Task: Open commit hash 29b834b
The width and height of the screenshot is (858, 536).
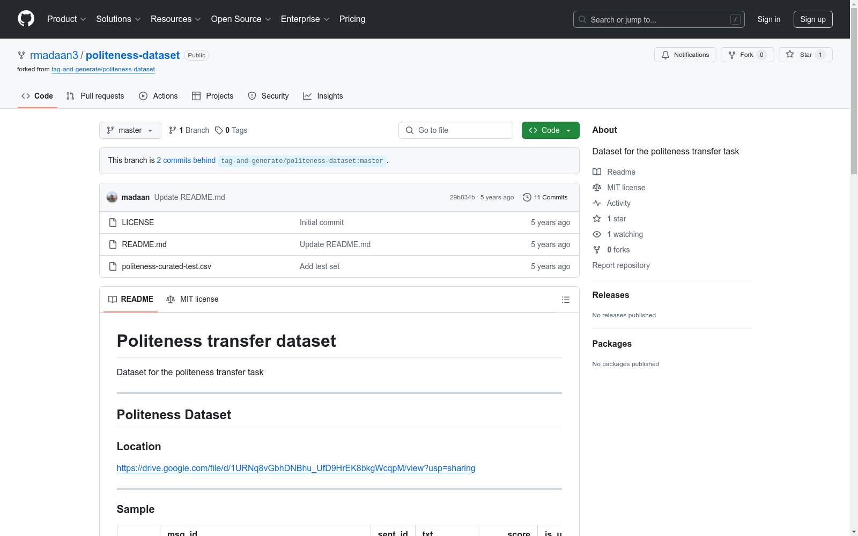Action: (462, 197)
